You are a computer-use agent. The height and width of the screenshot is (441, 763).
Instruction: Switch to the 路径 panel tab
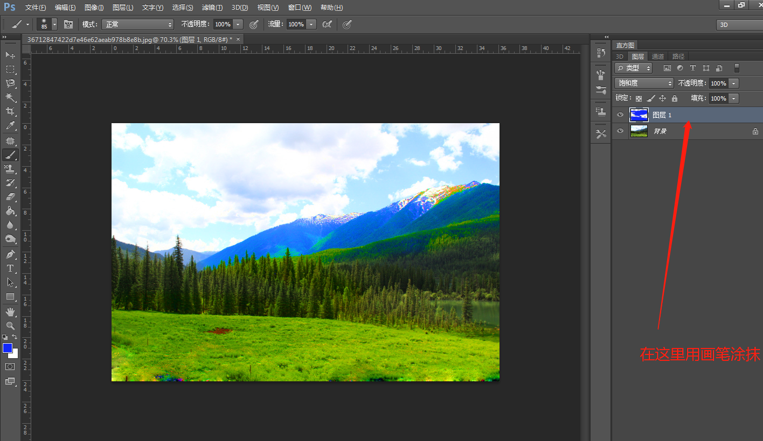(x=678, y=56)
